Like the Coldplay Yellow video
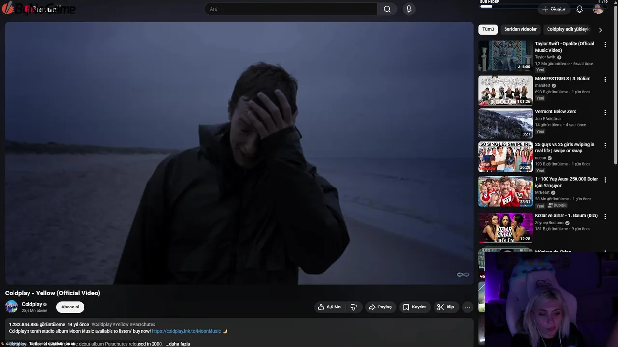618x347 pixels. [329, 307]
